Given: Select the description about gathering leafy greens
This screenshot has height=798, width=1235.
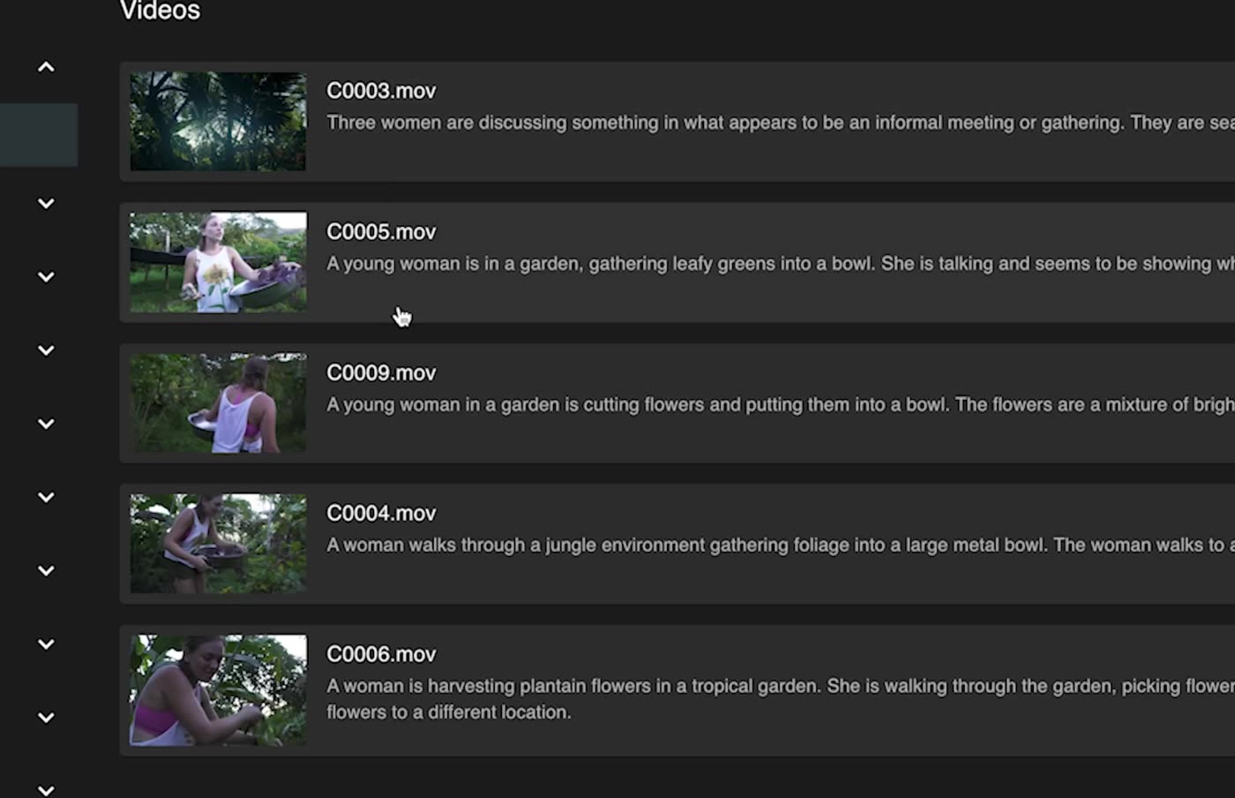Looking at the screenshot, I should [x=781, y=264].
